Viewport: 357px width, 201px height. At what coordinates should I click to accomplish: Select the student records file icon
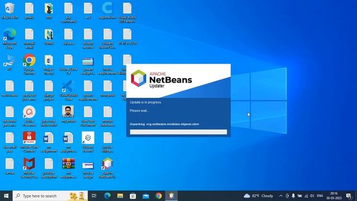88,39
